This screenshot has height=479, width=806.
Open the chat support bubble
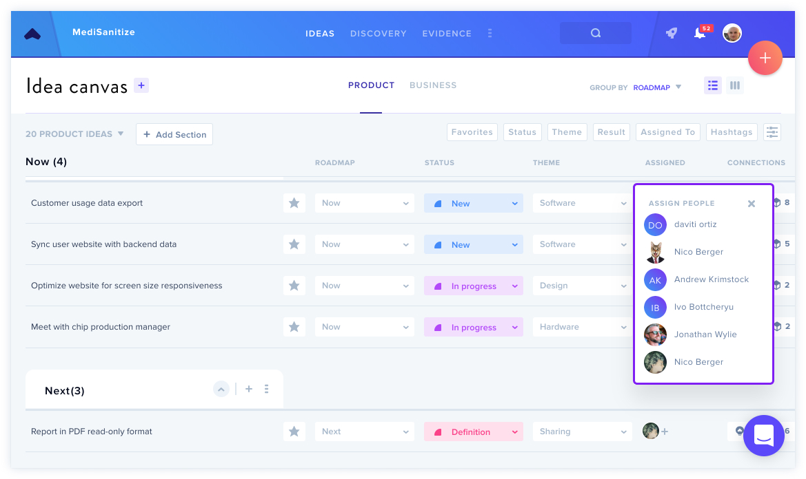764,436
